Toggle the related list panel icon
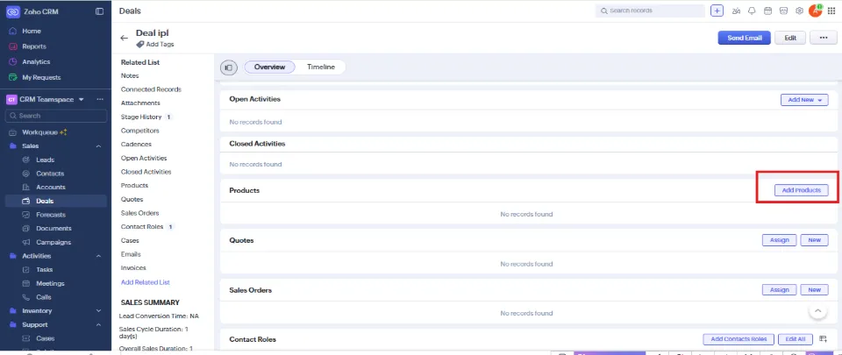The height and width of the screenshot is (355, 842). 229,67
